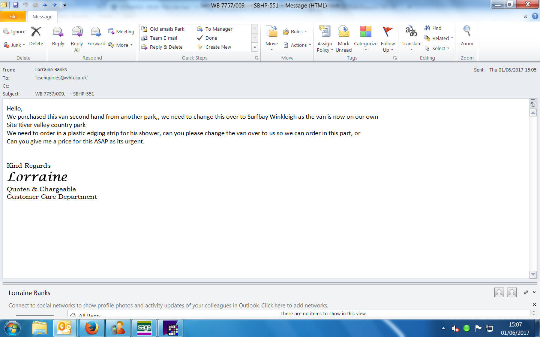The image size is (540, 337).
Task: Run the To Manager quick step
Action: tap(215, 29)
